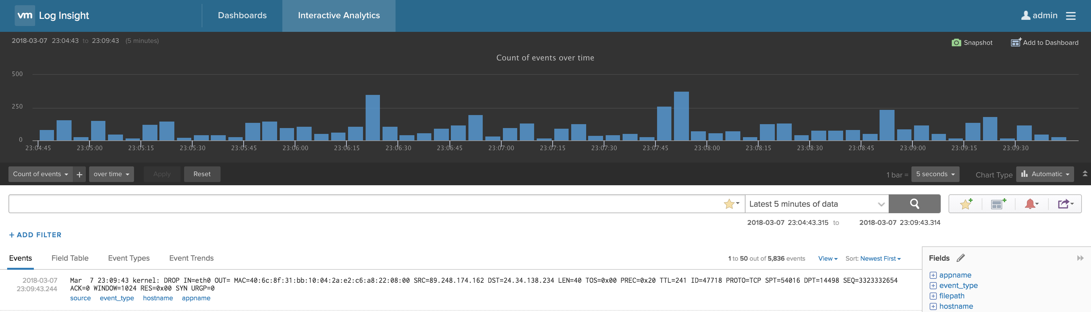Run the query with the magnifier search button

coord(914,204)
